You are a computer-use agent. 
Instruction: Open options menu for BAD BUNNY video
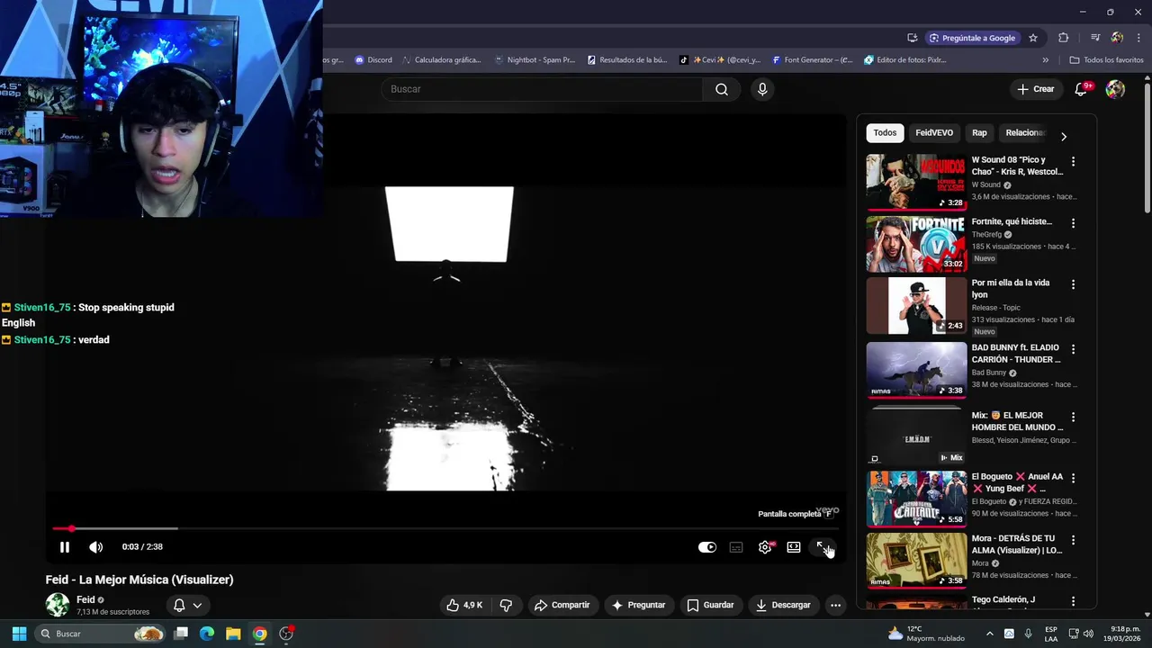[x=1073, y=348]
